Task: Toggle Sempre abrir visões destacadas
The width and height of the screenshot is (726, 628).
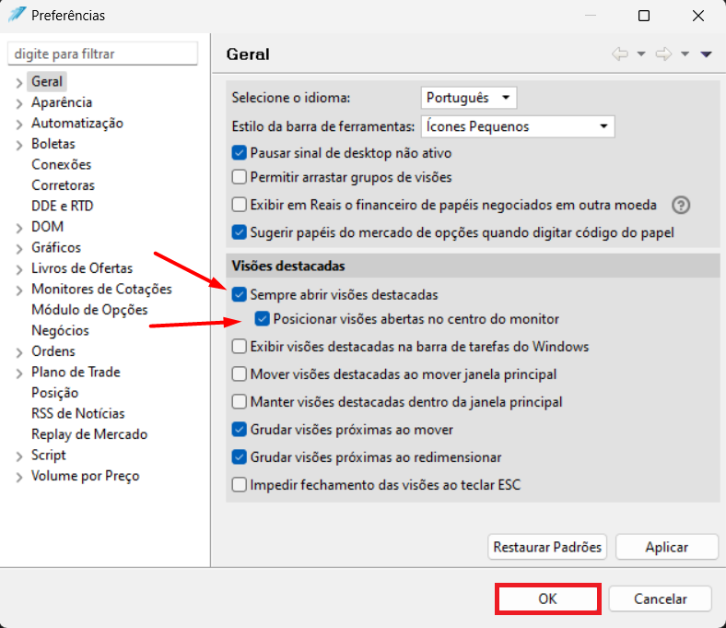Action: [239, 294]
